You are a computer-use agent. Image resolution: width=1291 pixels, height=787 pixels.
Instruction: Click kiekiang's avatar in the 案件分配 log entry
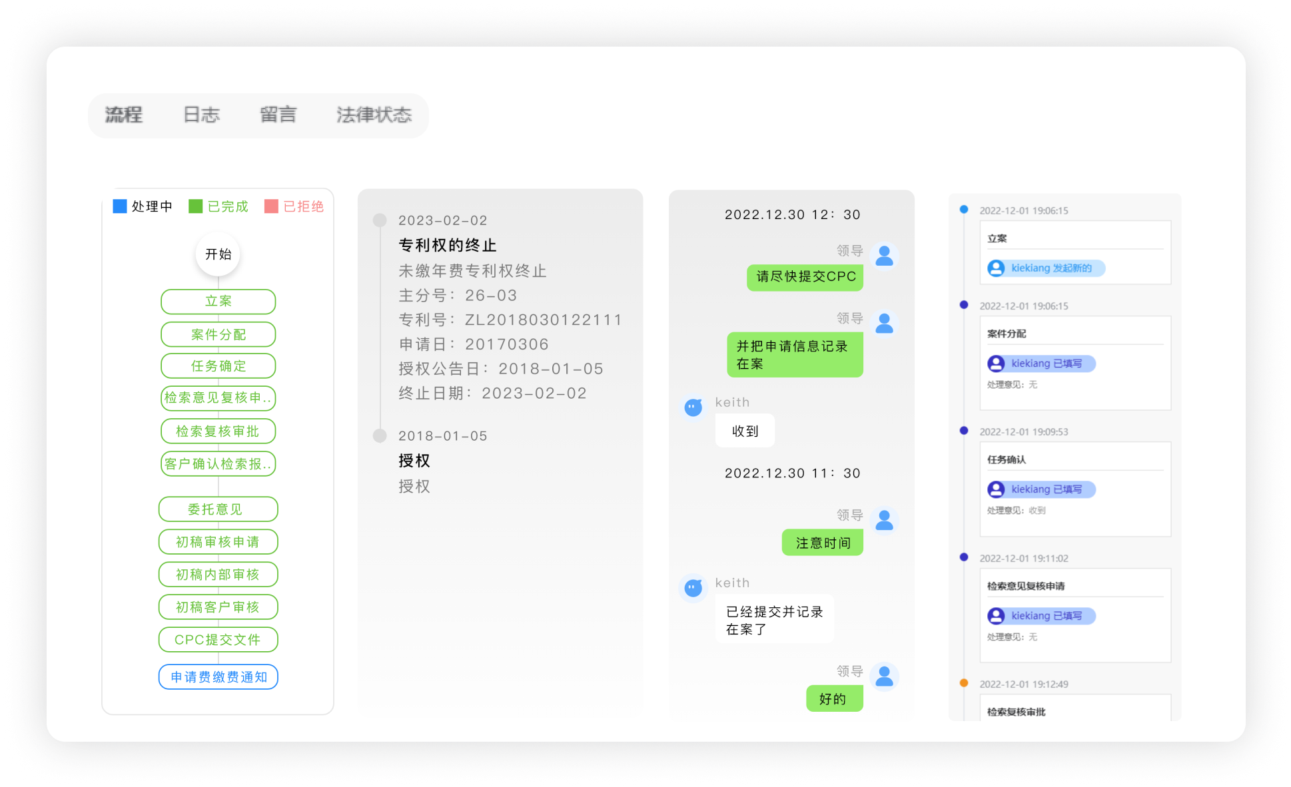pos(997,364)
